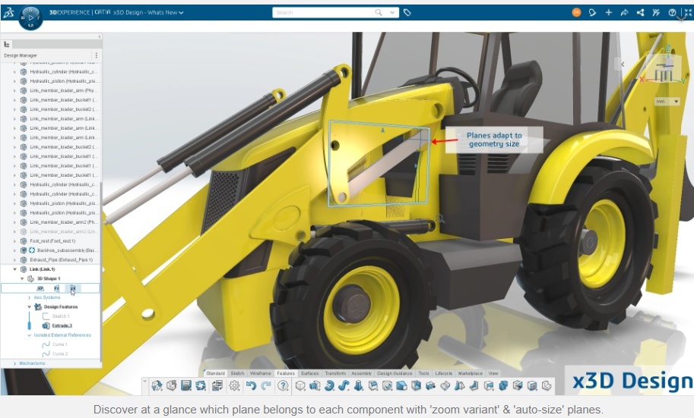Open the search options dropdown arrow
Screen dimensions: 694x418
(392, 12)
